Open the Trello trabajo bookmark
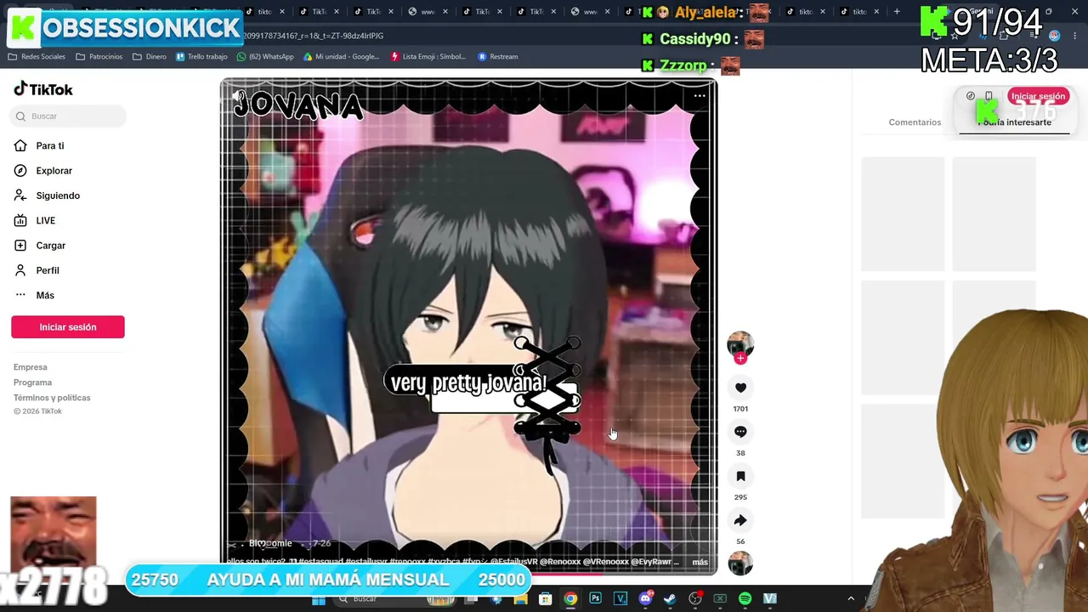Image resolution: width=1088 pixels, height=612 pixels. point(201,57)
